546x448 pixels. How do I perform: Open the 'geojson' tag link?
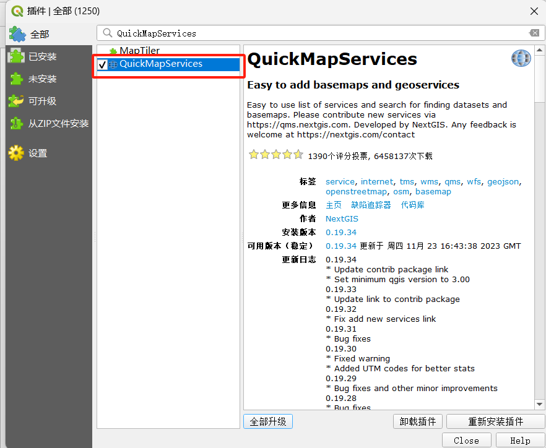click(503, 182)
